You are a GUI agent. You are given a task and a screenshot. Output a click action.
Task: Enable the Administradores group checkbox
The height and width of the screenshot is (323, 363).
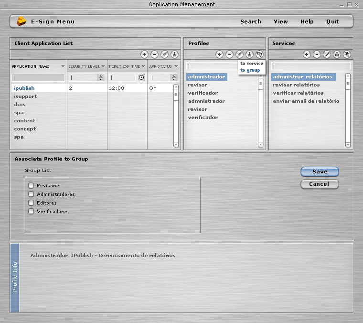click(31, 194)
